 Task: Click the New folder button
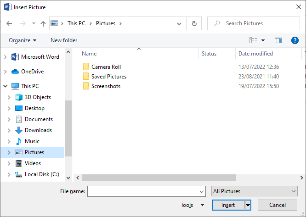pyautogui.click(x=64, y=40)
